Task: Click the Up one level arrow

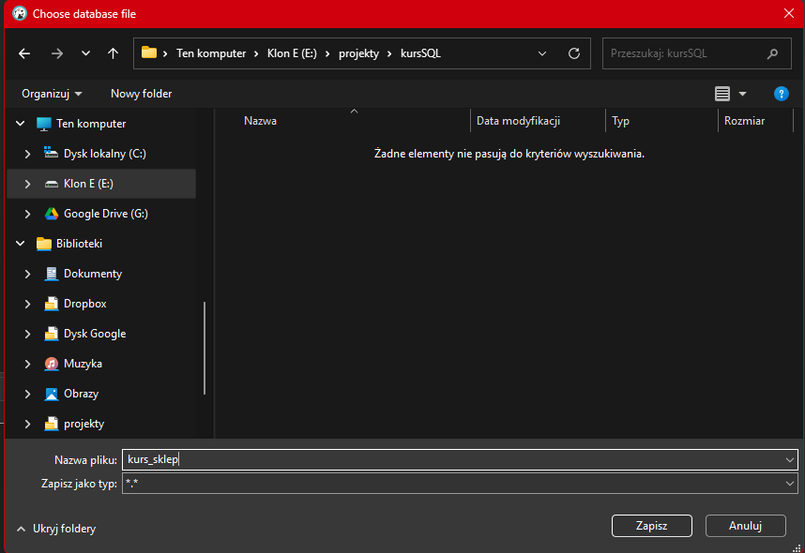Action: click(x=113, y=53)
